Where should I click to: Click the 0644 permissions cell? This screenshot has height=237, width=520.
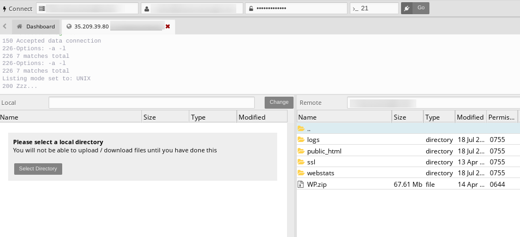click(x=498, y=184)
